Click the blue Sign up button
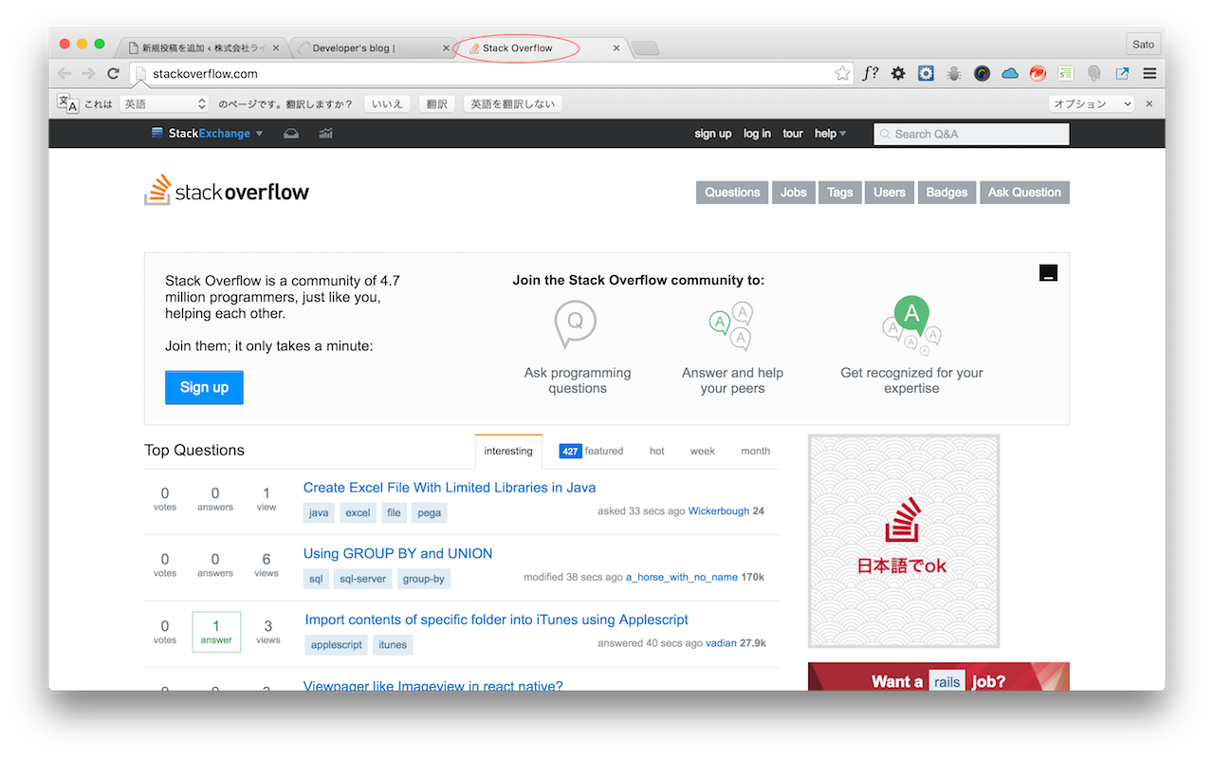This screenshot has width=1214, height=759. tap(204, 387)
